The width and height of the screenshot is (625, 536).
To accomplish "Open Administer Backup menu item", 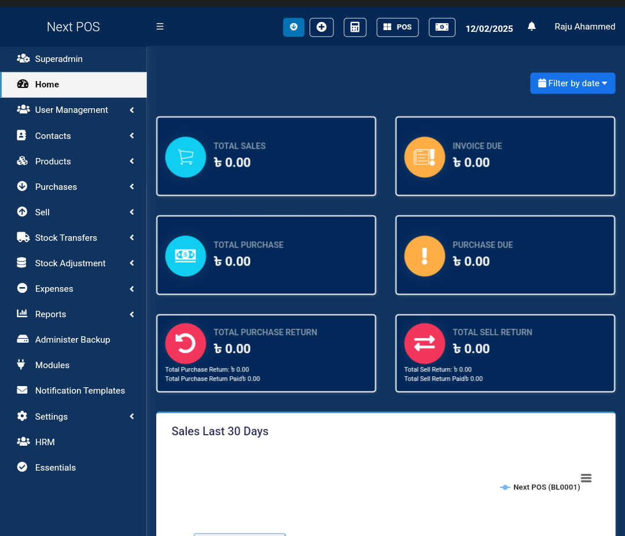I will pyautogui.click(x=72, y=340).
